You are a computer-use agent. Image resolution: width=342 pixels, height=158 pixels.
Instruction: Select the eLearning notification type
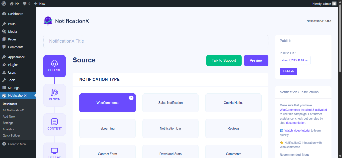(x=107, y=129)
